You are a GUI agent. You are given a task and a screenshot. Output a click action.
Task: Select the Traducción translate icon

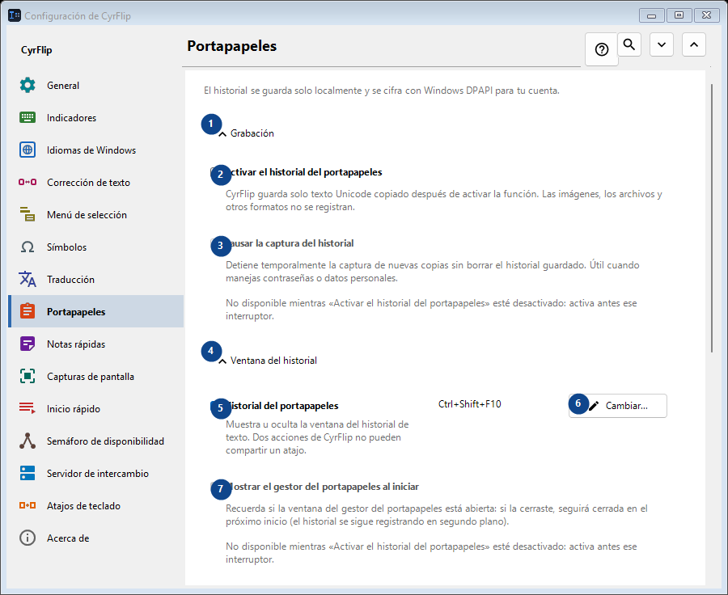pyautogui.click(x=28, y=280)
